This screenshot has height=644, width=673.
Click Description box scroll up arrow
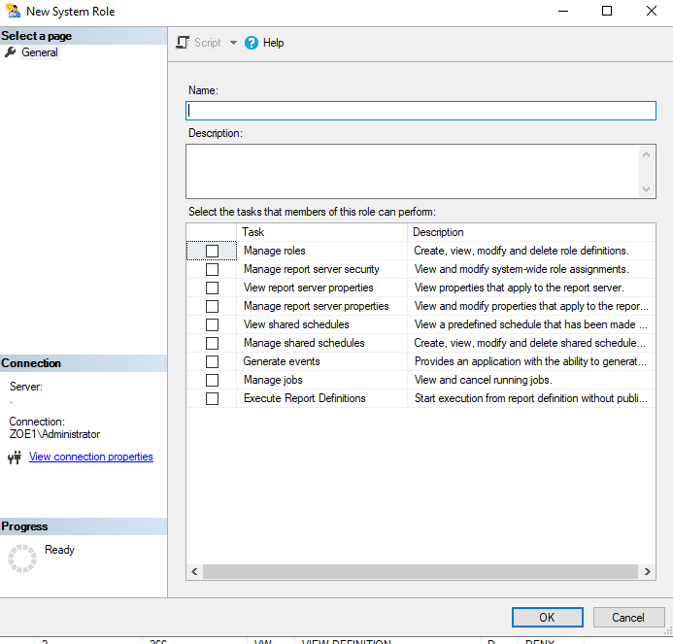pyautogui.click(x=647, y=154)
